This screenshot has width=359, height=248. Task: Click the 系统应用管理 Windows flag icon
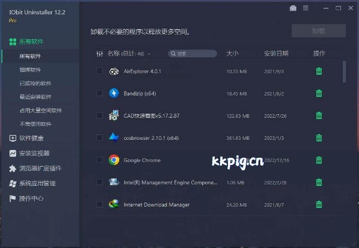[13, 183]
